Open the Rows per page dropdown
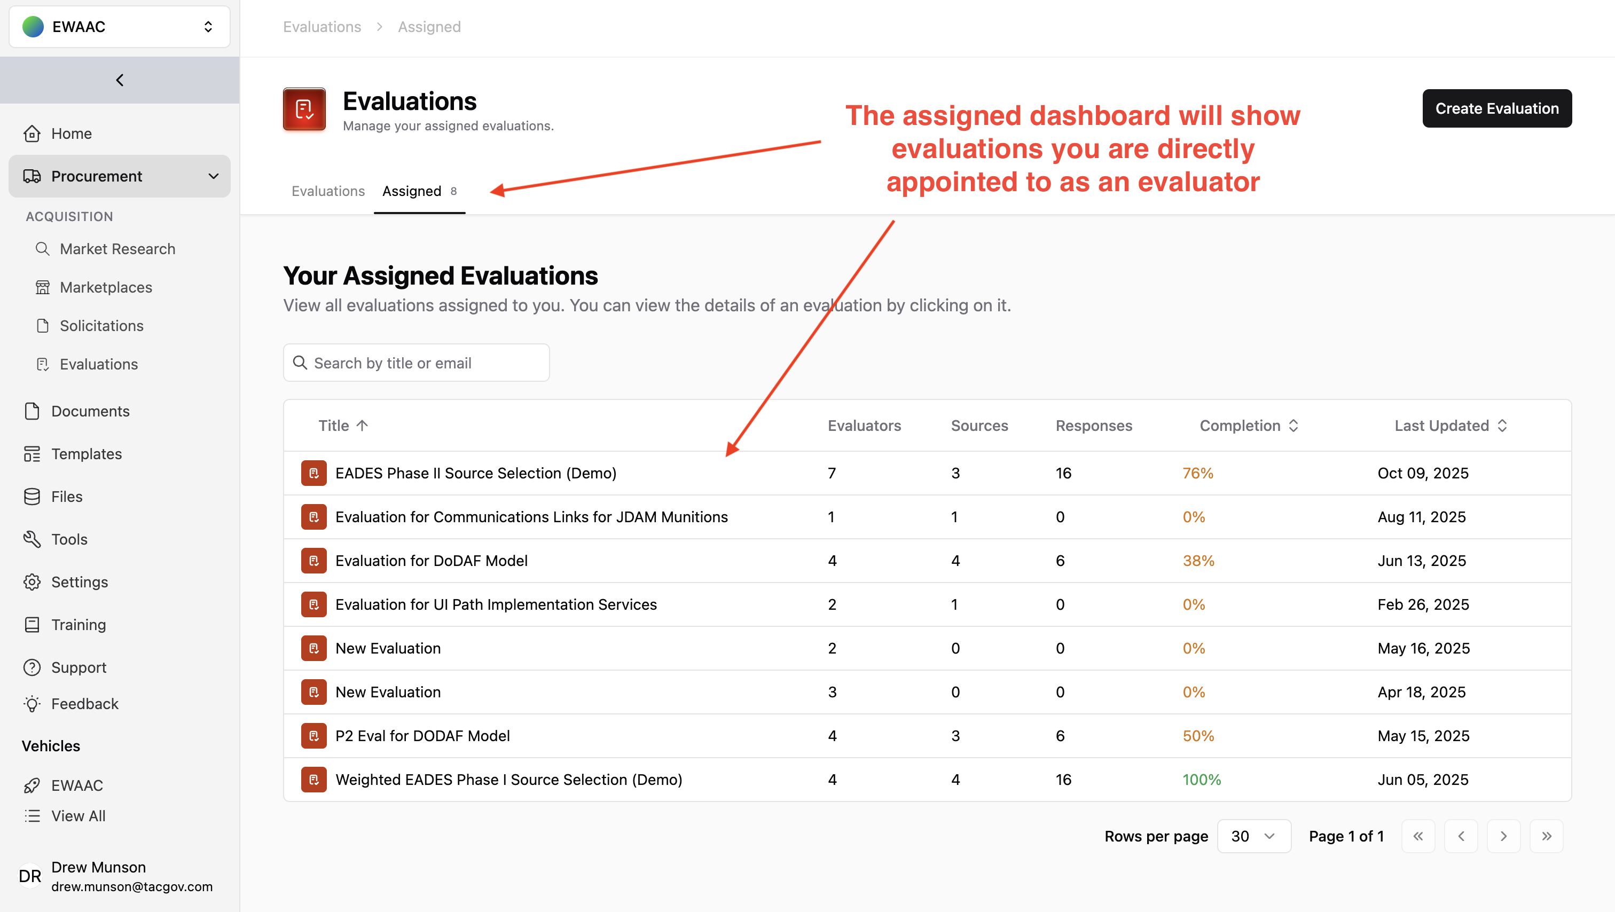The height and width of the screenshot is (912, 1615). [1253, 836]
